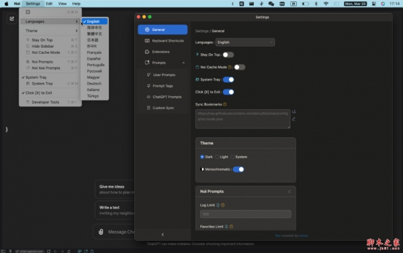
Task: Select ChatGPT Prompts in Settings sidebar
Action: [163, 97]
